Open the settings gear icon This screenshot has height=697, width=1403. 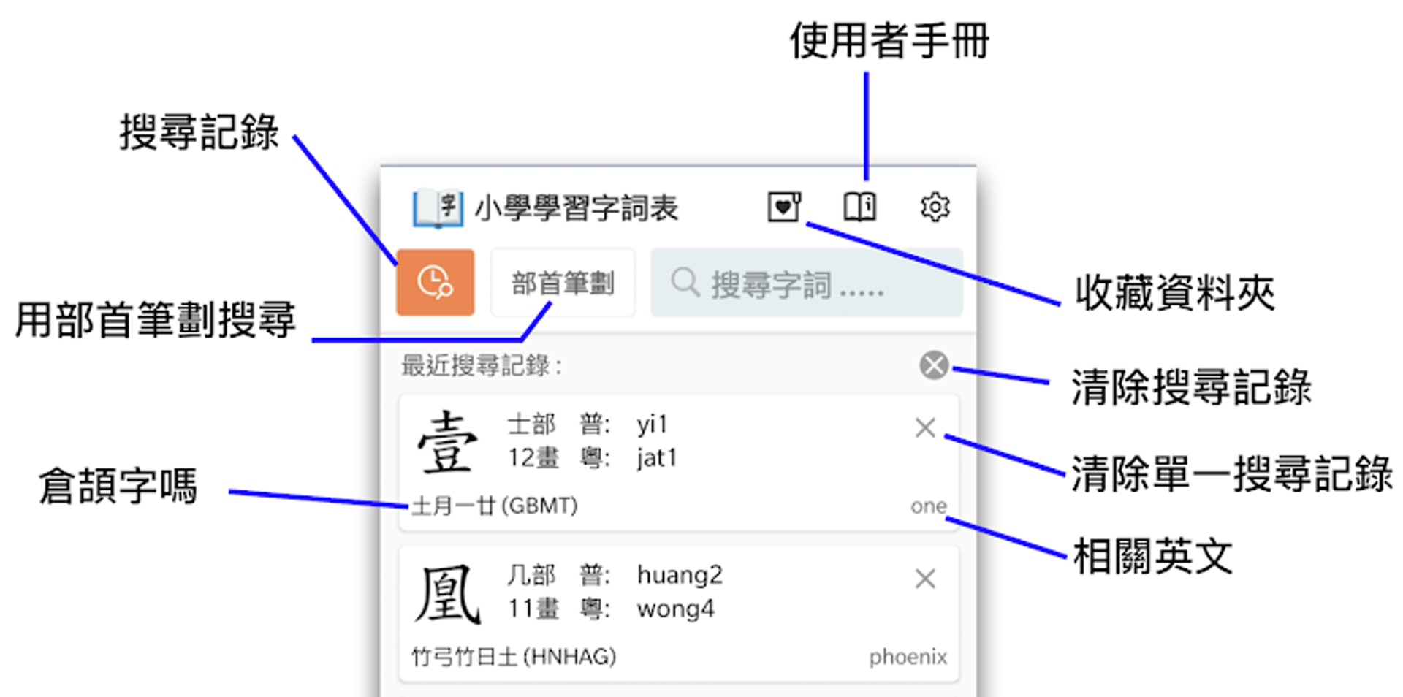pyautogui.click(x=935, y=207)
